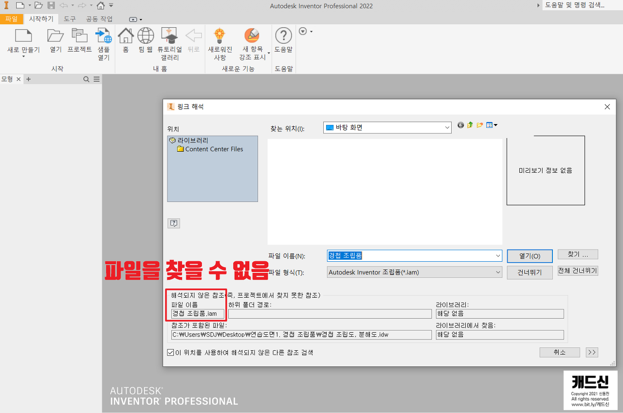
Task: Click the quick access Home house icon
Action: 101,6
